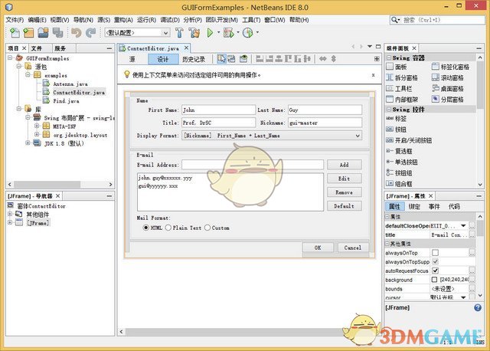Click the New File toolbar icon

[x=15, y=32]
